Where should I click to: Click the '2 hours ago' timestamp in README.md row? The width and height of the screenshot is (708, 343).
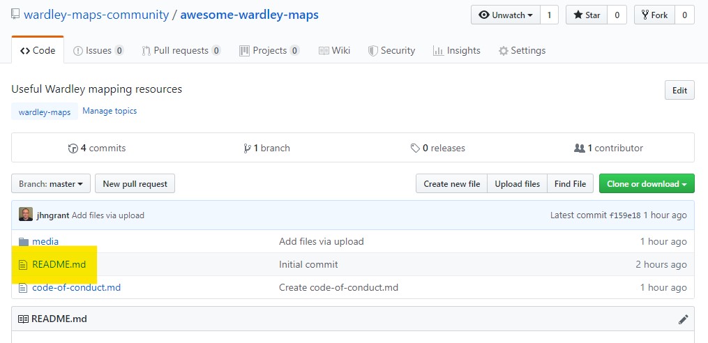tap(661, 264)
